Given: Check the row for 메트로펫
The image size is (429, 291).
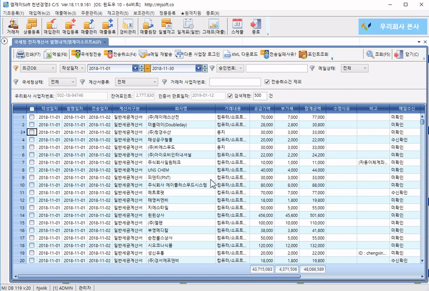Looking at the screenshot, I should [32, 193].
